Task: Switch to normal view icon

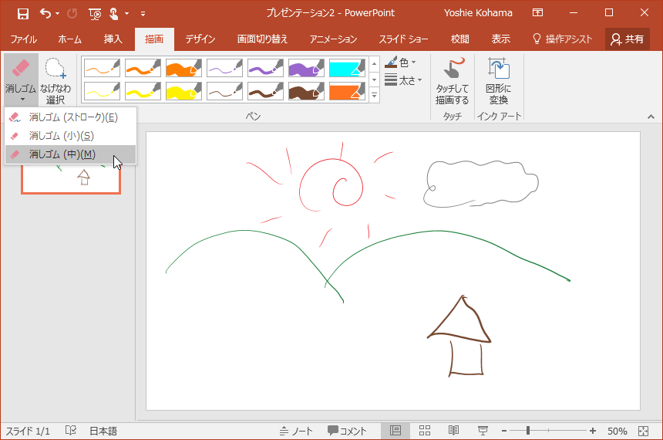Action: [x=395, y=431]
